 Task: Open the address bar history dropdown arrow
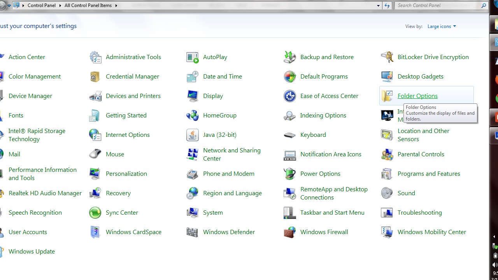pyautogui.click(x=378, y=5)
